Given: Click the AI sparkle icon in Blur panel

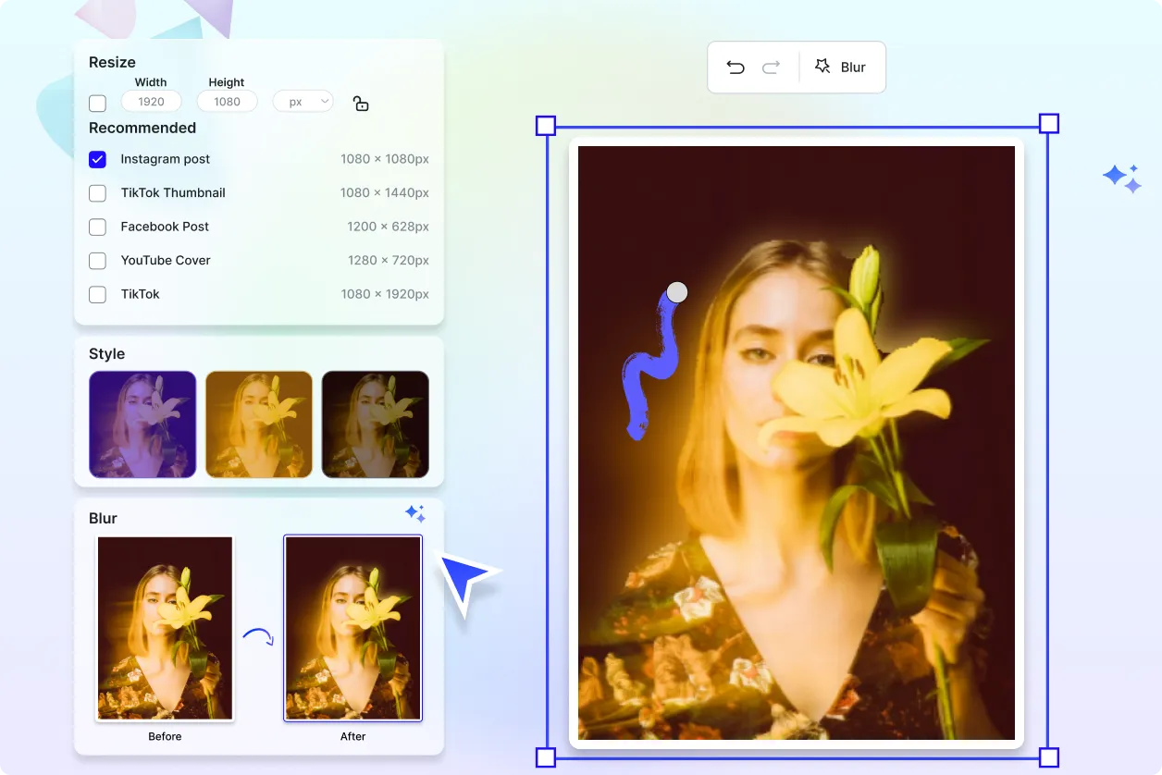Looking at the screenshot, I should (x=415, y=513).
